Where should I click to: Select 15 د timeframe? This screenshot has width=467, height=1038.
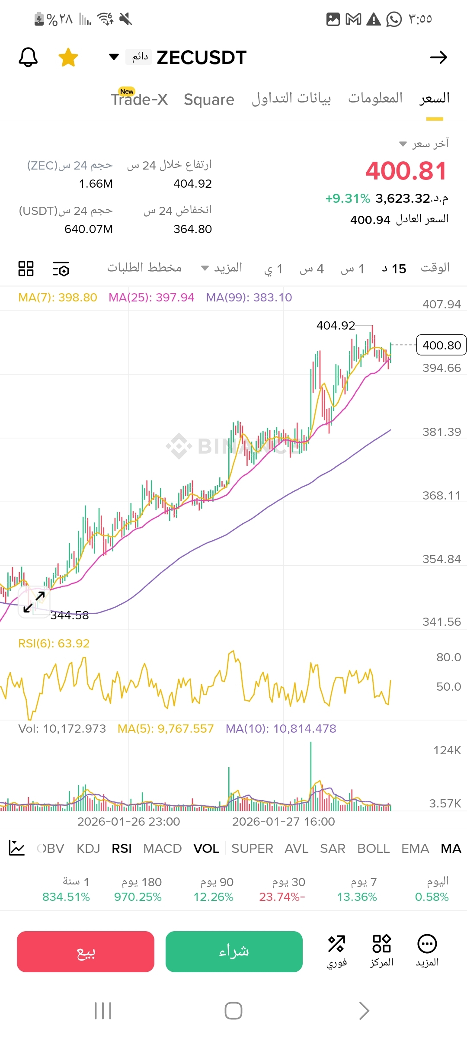pos(394,269)
